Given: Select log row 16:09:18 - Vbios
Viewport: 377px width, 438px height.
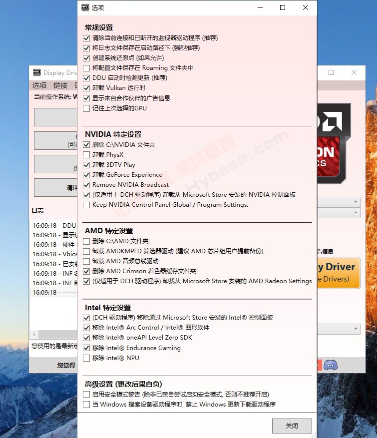Looking at the screenshot, I should (54, 254).
